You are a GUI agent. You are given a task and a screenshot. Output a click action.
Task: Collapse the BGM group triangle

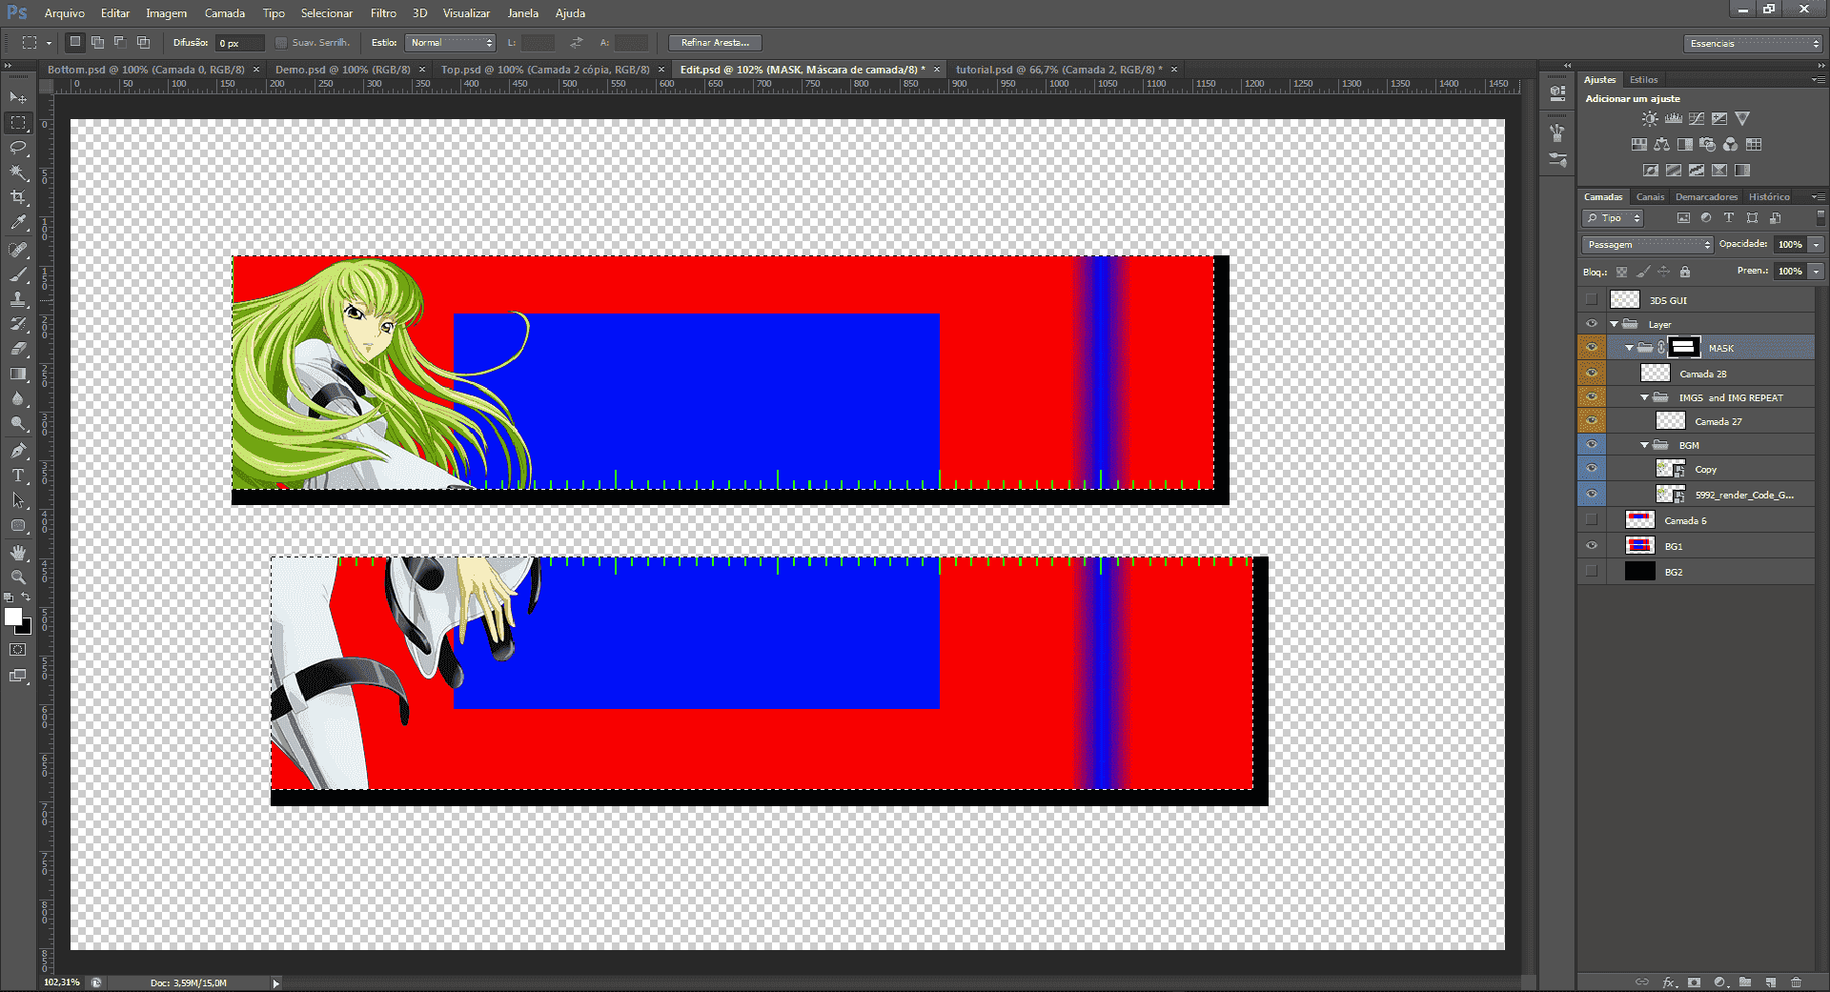pos(1645,445)
